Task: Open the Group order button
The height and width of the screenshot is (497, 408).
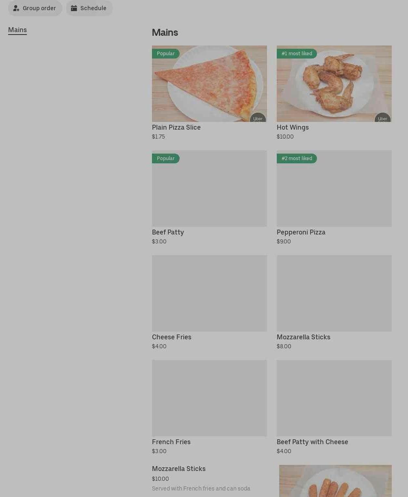Action: 35,8
